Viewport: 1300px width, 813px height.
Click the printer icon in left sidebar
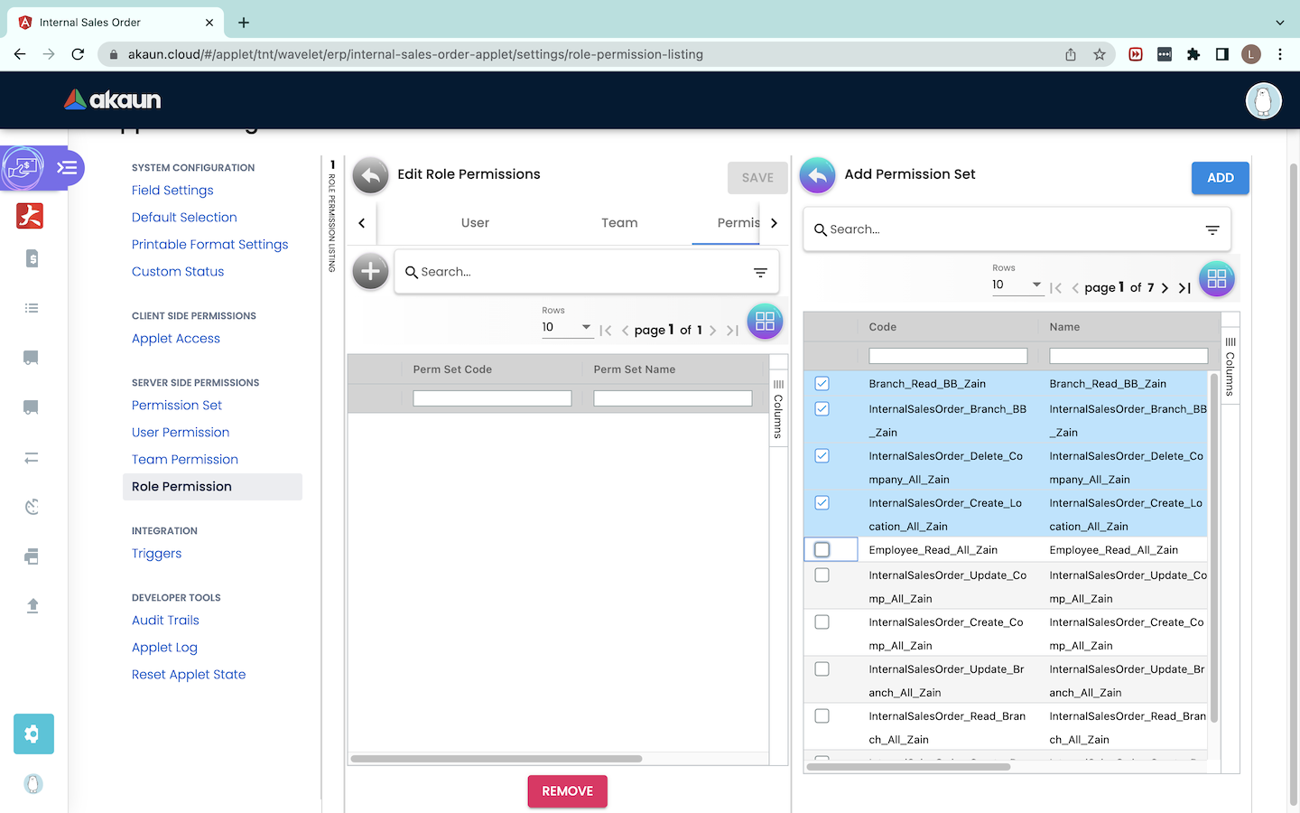pos(32,556)
